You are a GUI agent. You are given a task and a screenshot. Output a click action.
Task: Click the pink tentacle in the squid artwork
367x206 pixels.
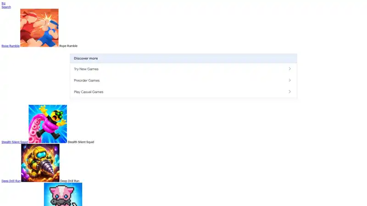(x=35, y=131)
